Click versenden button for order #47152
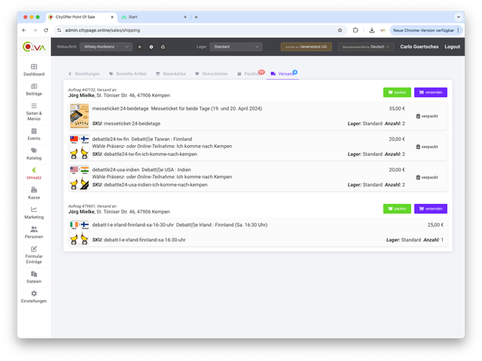This screenshot has width=482, height=361. (430, 93)
